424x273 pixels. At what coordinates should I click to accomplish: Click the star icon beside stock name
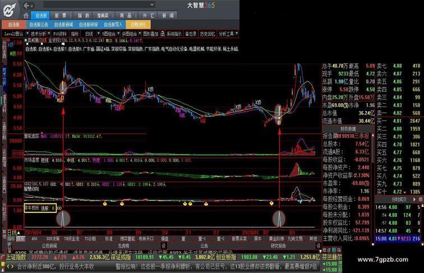26,40
